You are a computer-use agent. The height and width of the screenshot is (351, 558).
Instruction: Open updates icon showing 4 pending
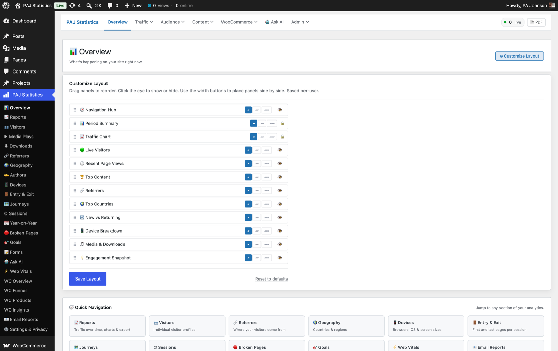75,5
